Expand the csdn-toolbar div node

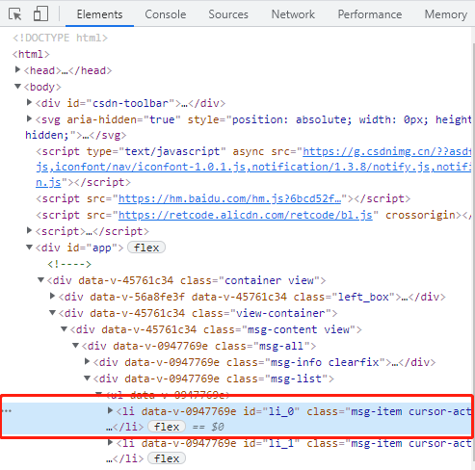click(x=29, y=102)
